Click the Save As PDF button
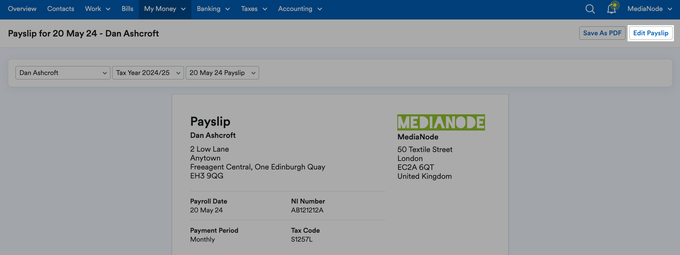 (602, 33)
